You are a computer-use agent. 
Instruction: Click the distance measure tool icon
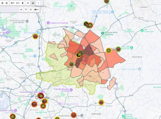[26, 10]
